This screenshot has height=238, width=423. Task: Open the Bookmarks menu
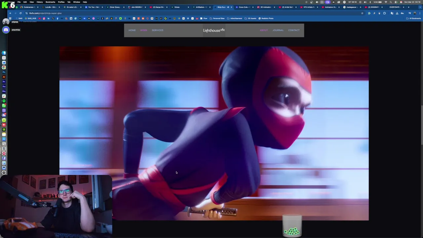(50, 2)
